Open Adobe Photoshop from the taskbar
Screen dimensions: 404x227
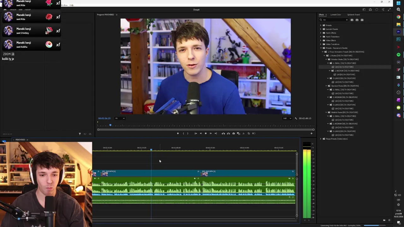399,39
